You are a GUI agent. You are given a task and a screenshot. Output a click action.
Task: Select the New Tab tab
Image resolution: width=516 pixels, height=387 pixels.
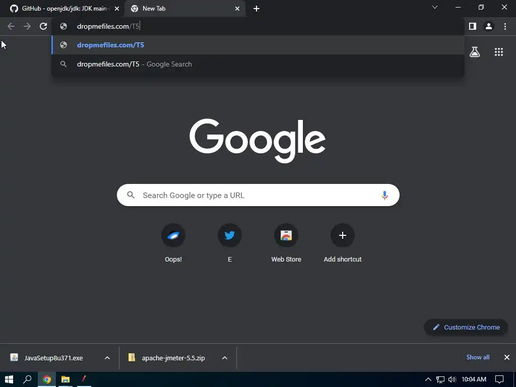(184, 9)
